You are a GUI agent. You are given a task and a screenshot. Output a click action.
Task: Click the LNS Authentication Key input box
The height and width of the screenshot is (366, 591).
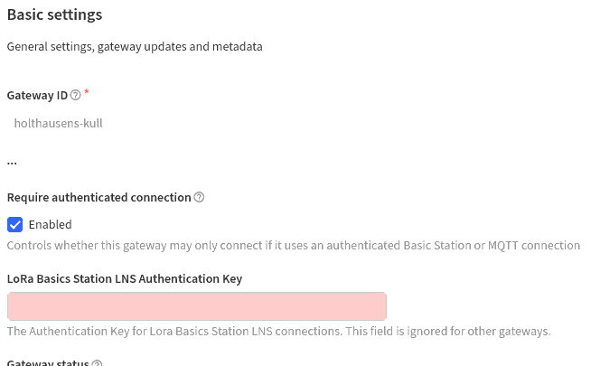(197, 306)
